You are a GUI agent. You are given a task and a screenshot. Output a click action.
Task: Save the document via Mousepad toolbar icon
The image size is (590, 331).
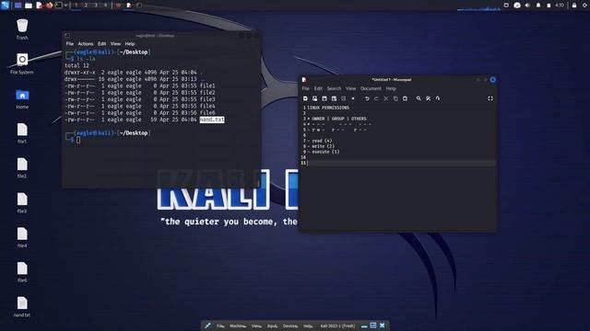tap(324, 98)
